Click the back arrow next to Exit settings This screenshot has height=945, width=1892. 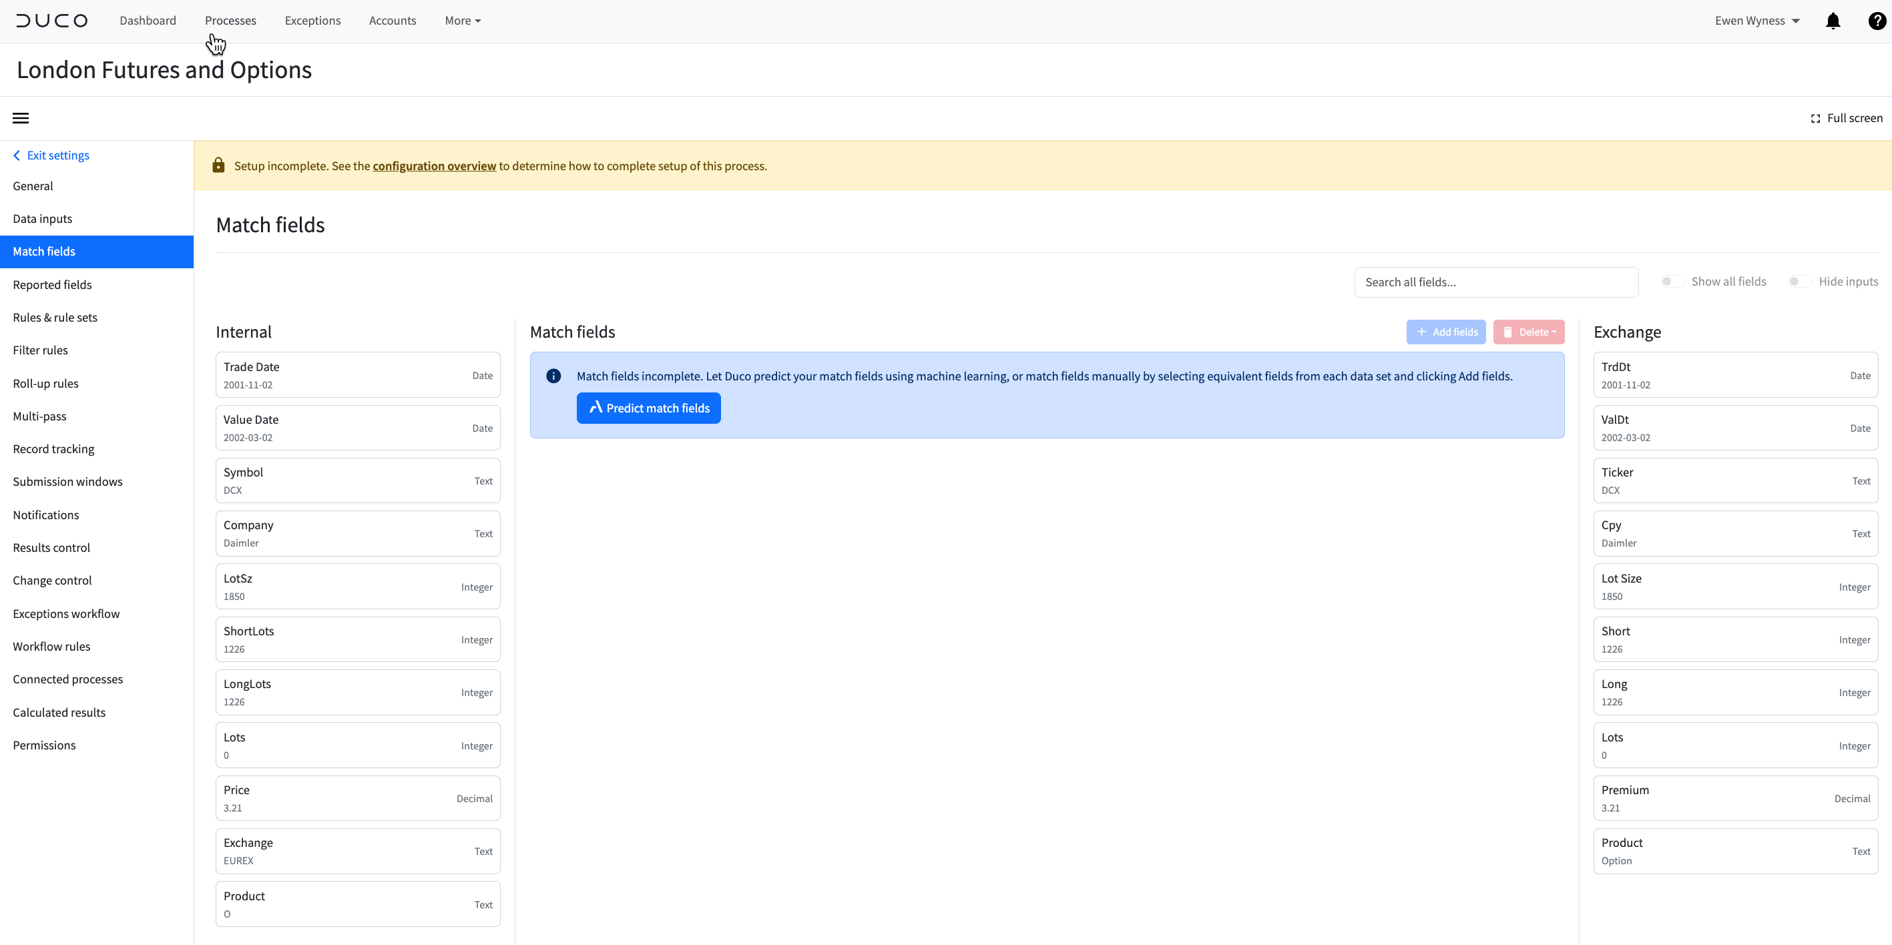(15, 155)
